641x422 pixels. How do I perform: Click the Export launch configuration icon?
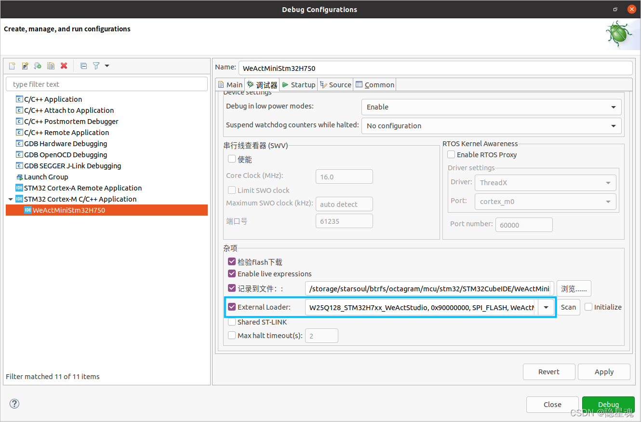click(38, 66)
